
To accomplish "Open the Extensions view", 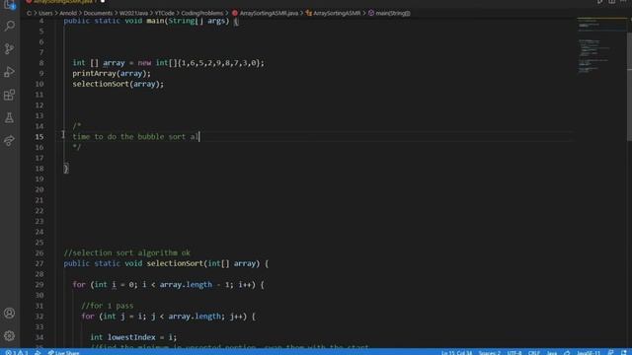I will tap(9, 95).
